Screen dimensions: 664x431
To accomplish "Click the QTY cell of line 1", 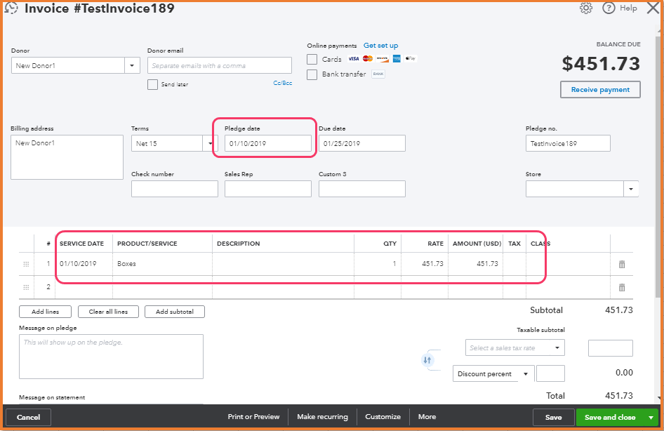I will click(x=378, y=264).
